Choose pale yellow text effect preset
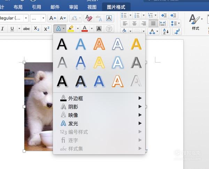The height and width of the screenshot is (169, 209). pos(99,63)
